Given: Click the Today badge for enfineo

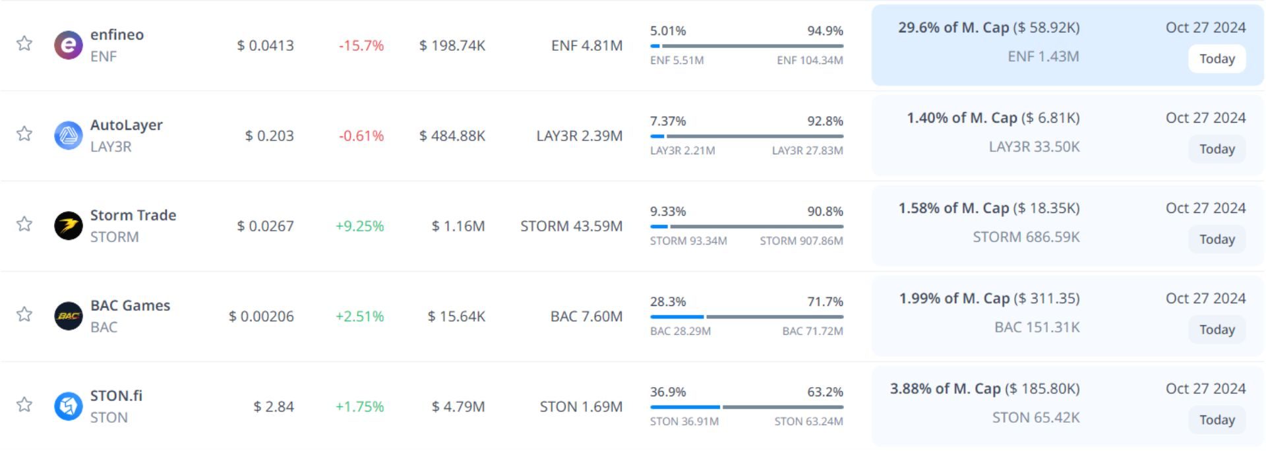Looking at the screenshot, I should [x=1217, y=59].
